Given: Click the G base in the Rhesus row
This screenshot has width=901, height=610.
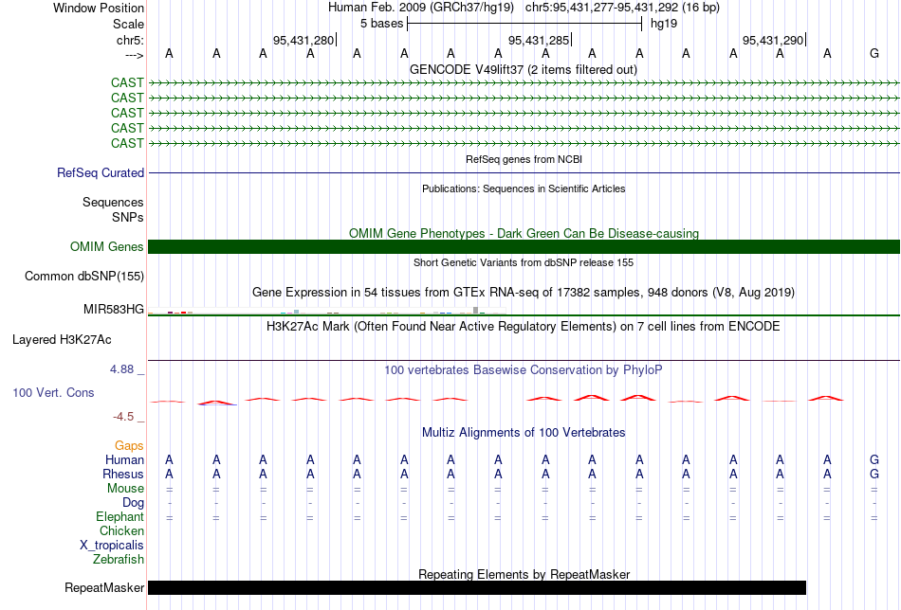Looking at the screenshot, I should (874, 474).
